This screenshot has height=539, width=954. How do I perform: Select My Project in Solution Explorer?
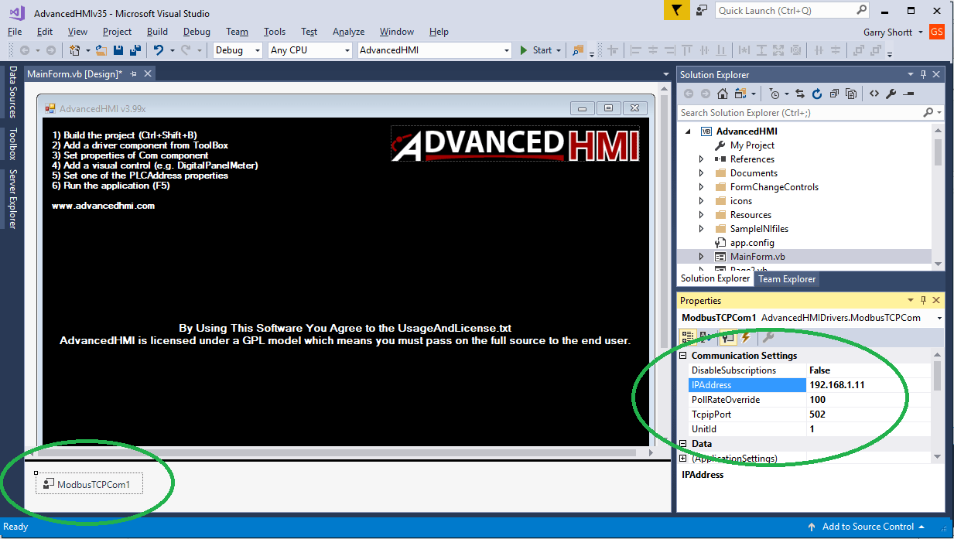(752, 145)
